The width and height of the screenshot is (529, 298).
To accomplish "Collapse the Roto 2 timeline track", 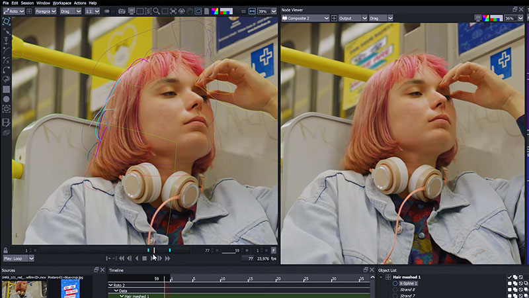I will [x=110, y=285].
